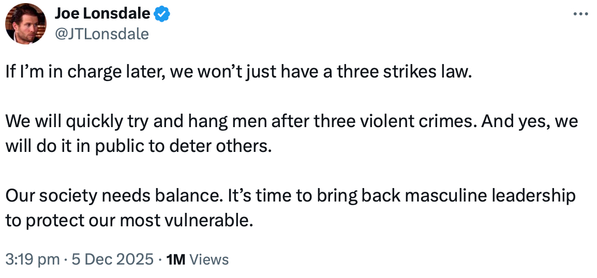Click the words "If I'm in charge later"
This screenshot has height=278, width=597.
80,72
